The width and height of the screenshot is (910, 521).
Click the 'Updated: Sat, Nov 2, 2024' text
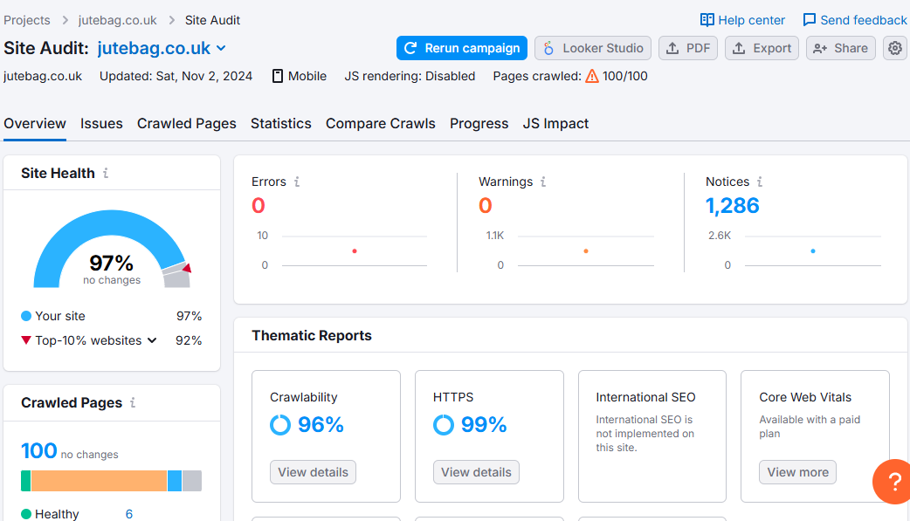(x=176, y=76)
